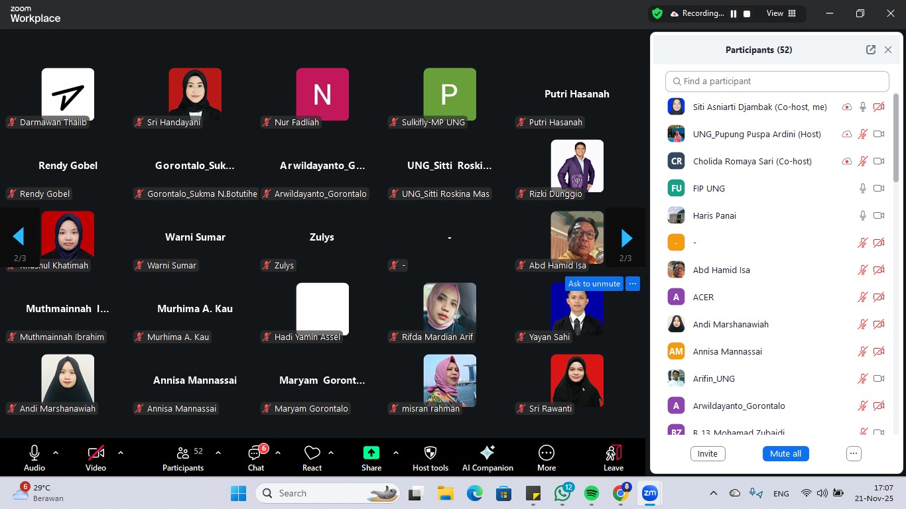Expand the Share options caret
The height and width of the screenshot is (509, 906).
(396, 453)
